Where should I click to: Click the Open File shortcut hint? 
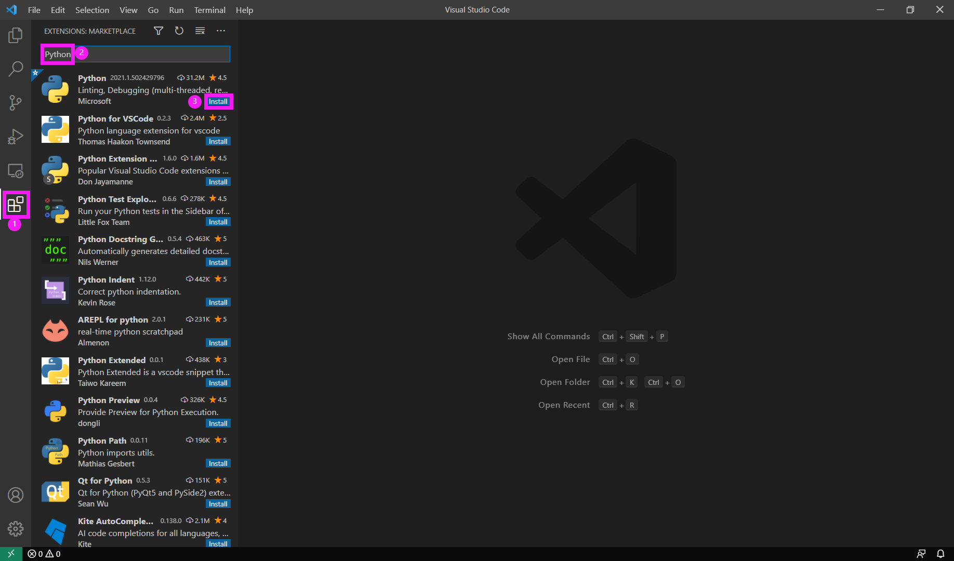571,359
